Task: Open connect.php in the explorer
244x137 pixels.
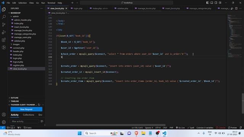Action: point(19,48)
